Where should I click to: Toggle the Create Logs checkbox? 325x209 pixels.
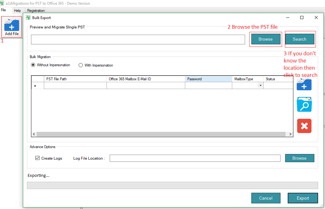click(38, 158)
